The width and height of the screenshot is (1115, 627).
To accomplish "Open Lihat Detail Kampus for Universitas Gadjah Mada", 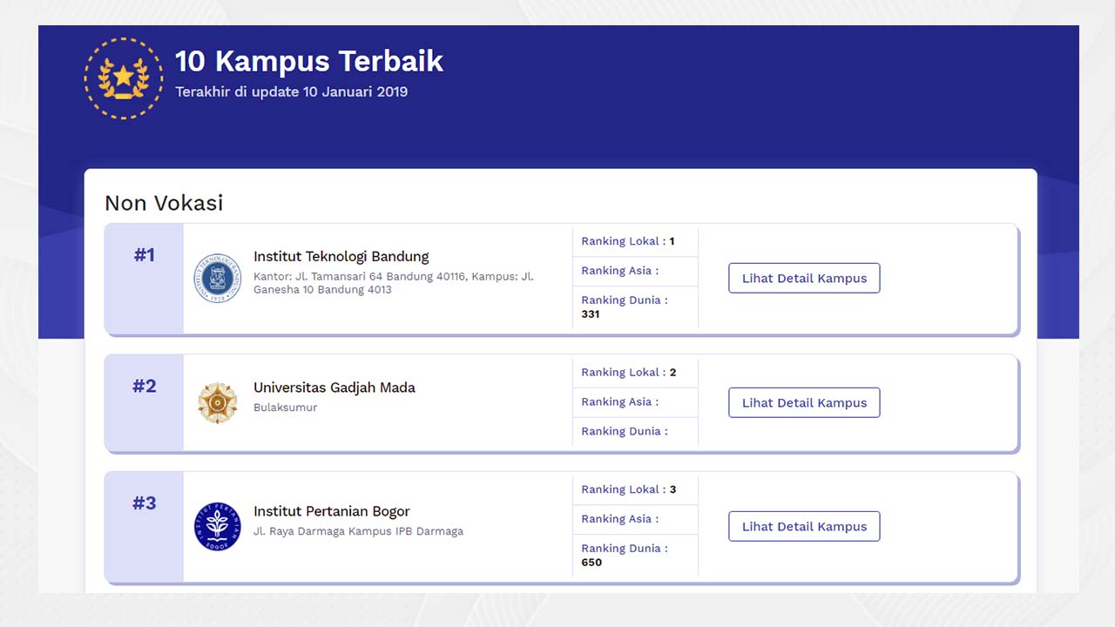I will point(804,402).
